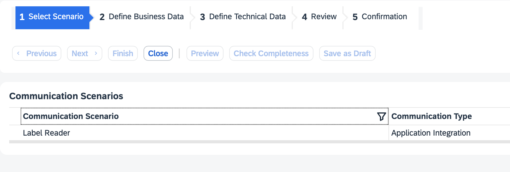Jump to Define Business Data step
The height and width of the screenshot is (172, 510).
(142, 17)
